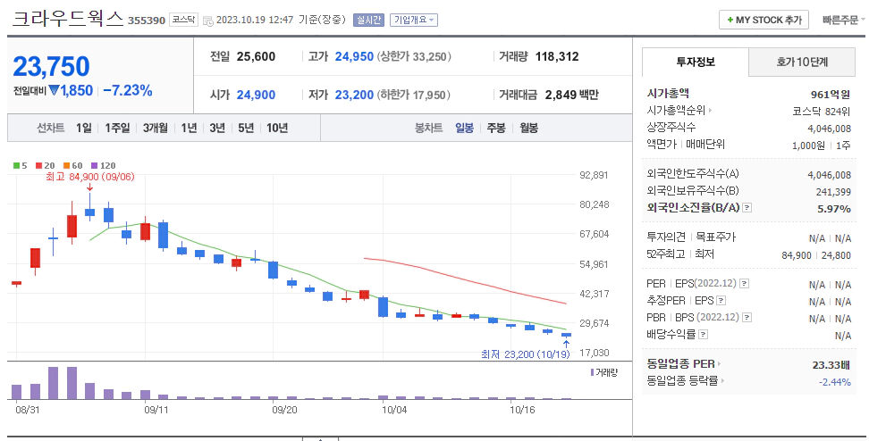
Task: Expand the 기업개요 dropdown
Action: tap(413, 20)
